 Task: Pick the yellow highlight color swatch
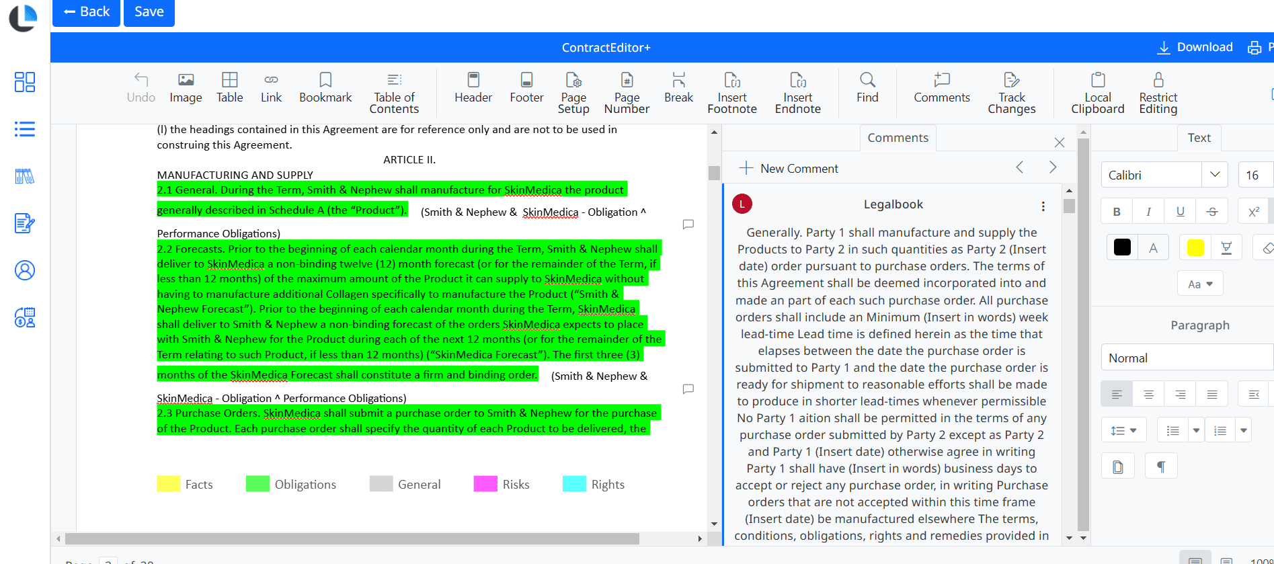(x=1195, y=247)
